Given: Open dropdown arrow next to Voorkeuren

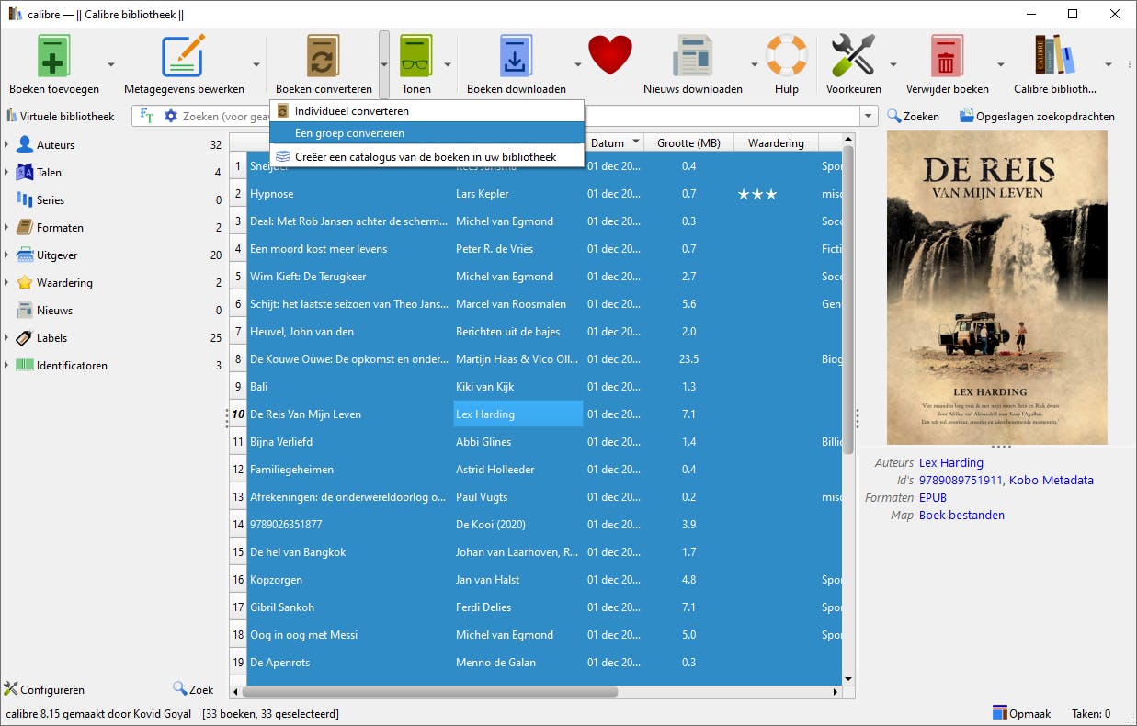Looking at the screenshot, I should pyautogui.click(x=893, y=64).
